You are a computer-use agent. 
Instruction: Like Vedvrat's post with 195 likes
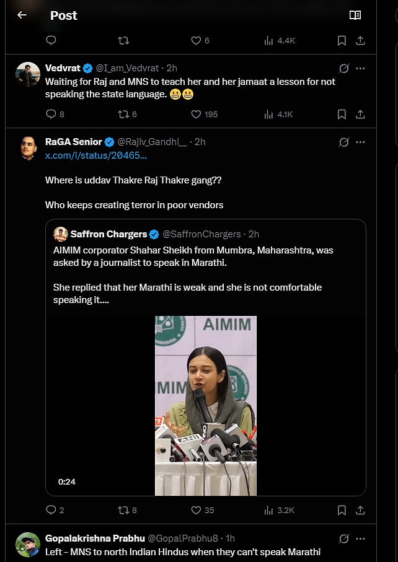[196, 114]
